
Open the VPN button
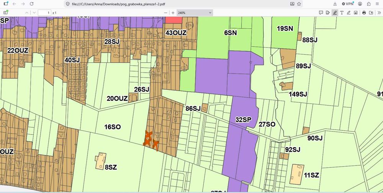pyautogui.click(x=348, y=4)
